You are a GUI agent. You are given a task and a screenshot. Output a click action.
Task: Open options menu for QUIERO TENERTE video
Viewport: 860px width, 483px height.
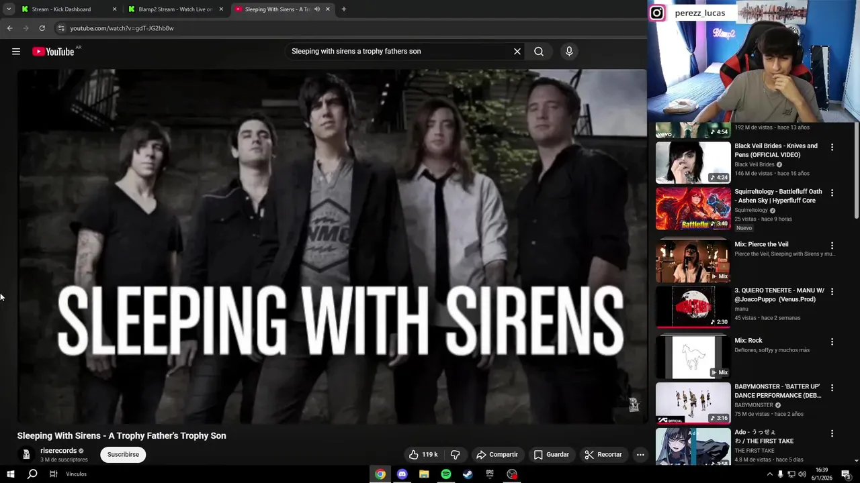[832, 292]
